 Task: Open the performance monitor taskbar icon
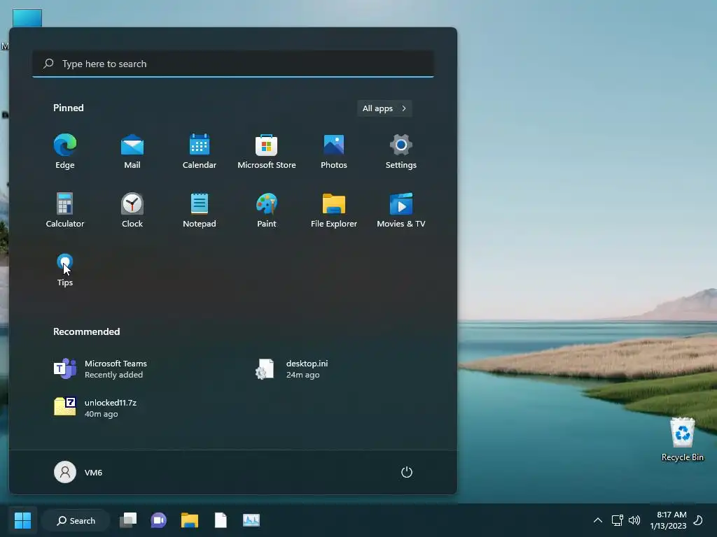pos(251,520)
